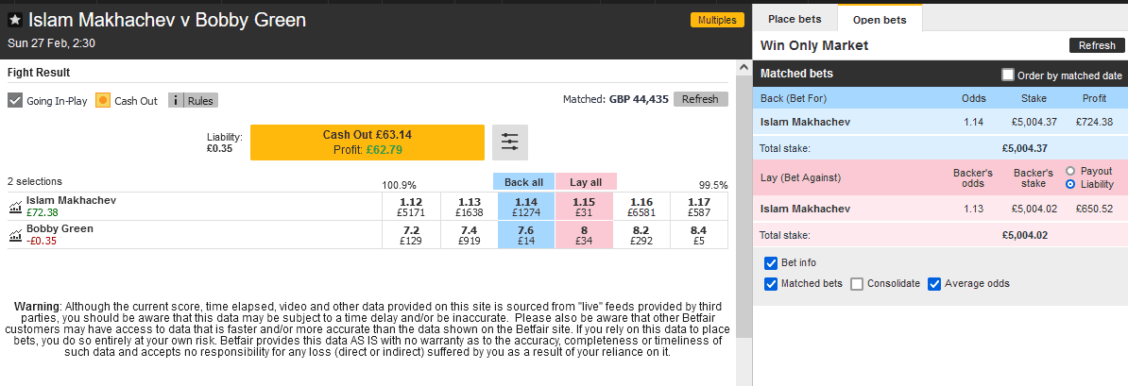This screenshot has height=386, width=1128.
Task: Click the Cash Out £63.14 button
Action: (x=367, y=143)
